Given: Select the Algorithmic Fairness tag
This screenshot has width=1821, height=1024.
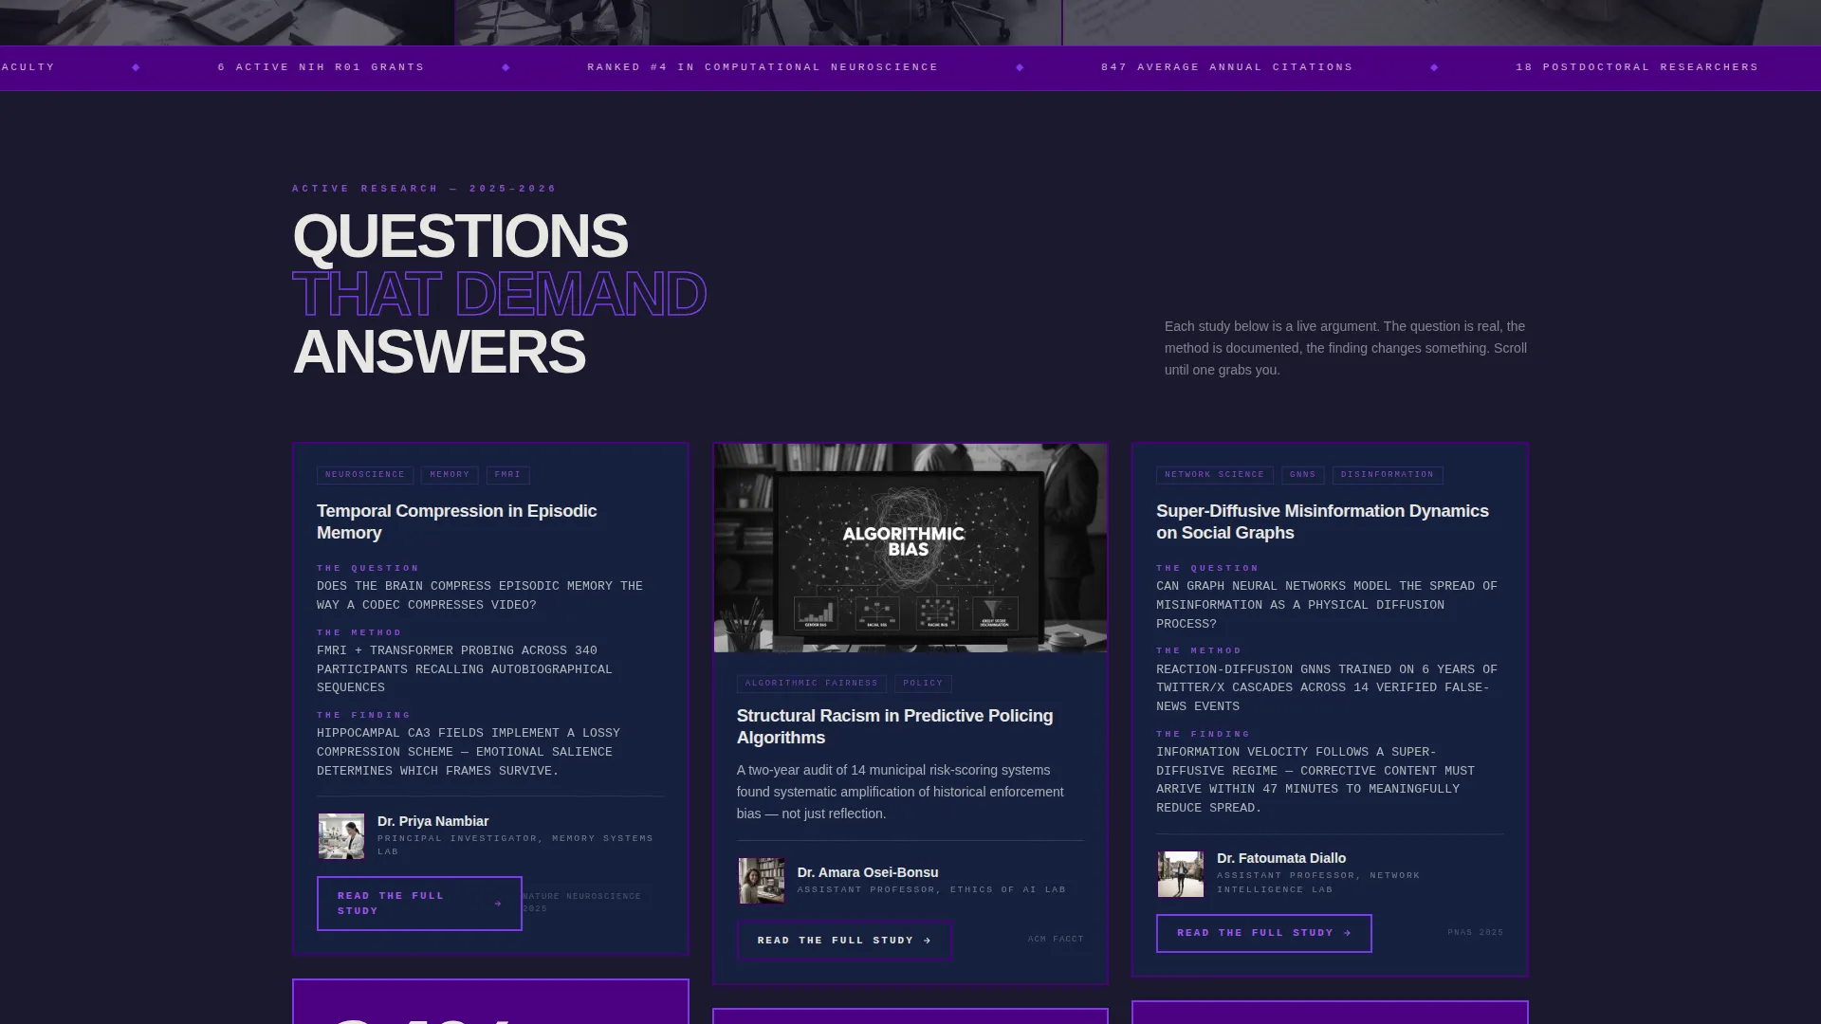Looking at the screenshot, I should tap(812, 684).
